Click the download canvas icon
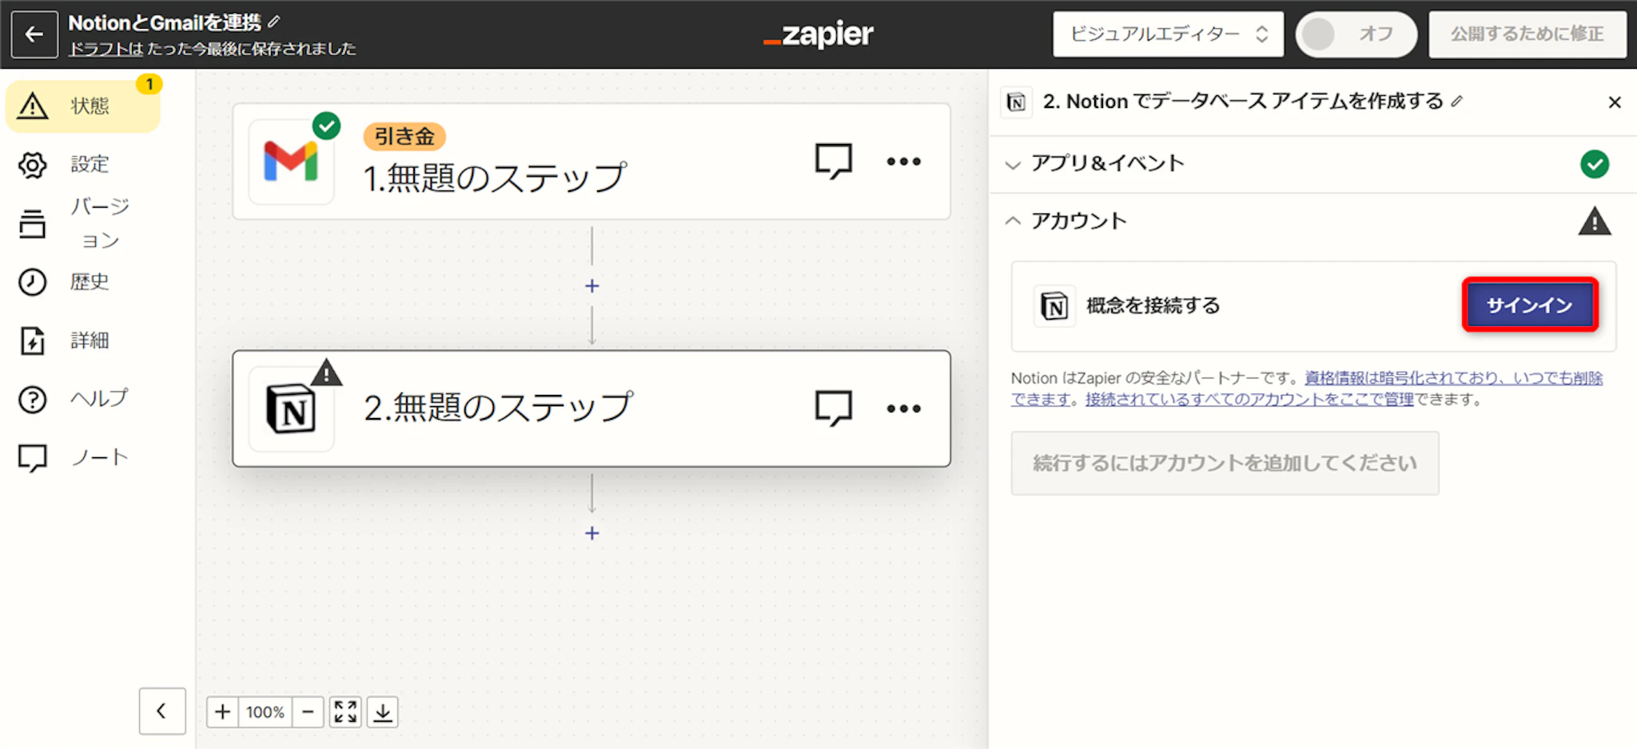Viewport: 1637px width, 749px height. (383, 711)
